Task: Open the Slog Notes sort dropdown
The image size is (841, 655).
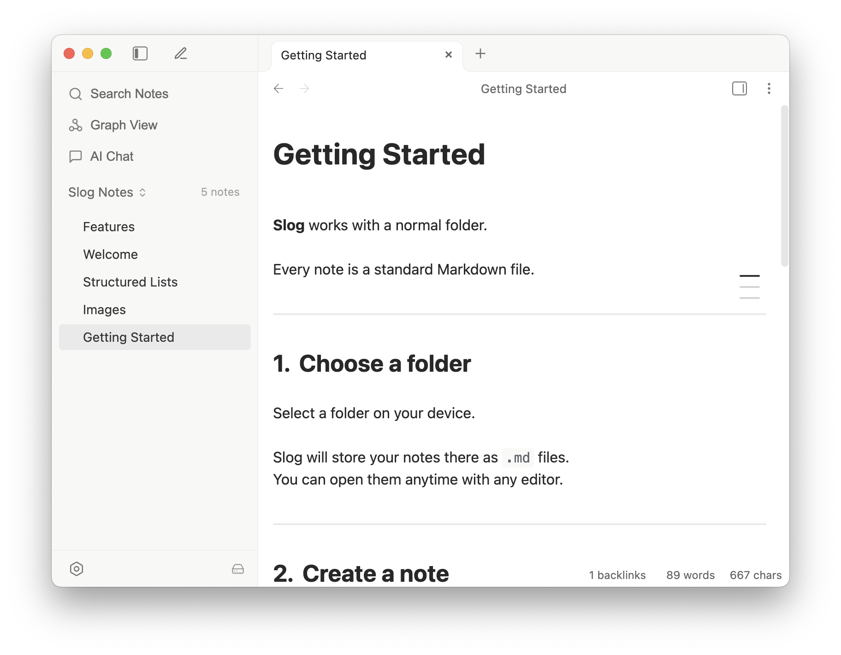Action: tap(142, 193)
